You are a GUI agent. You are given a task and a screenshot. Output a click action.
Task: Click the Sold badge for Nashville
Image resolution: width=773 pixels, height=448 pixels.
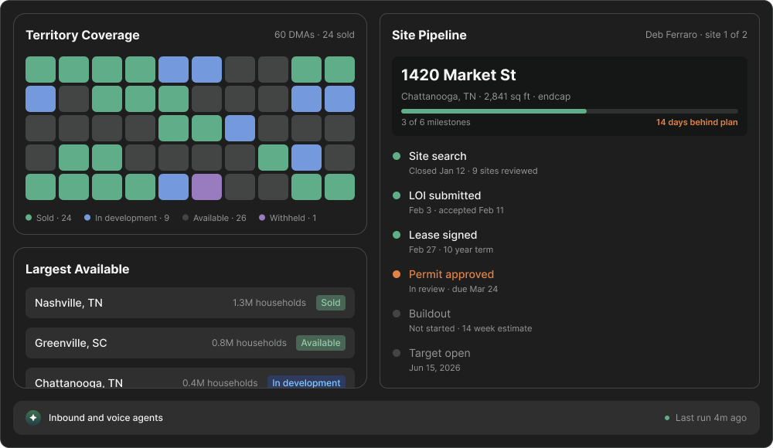click(331, 303)
